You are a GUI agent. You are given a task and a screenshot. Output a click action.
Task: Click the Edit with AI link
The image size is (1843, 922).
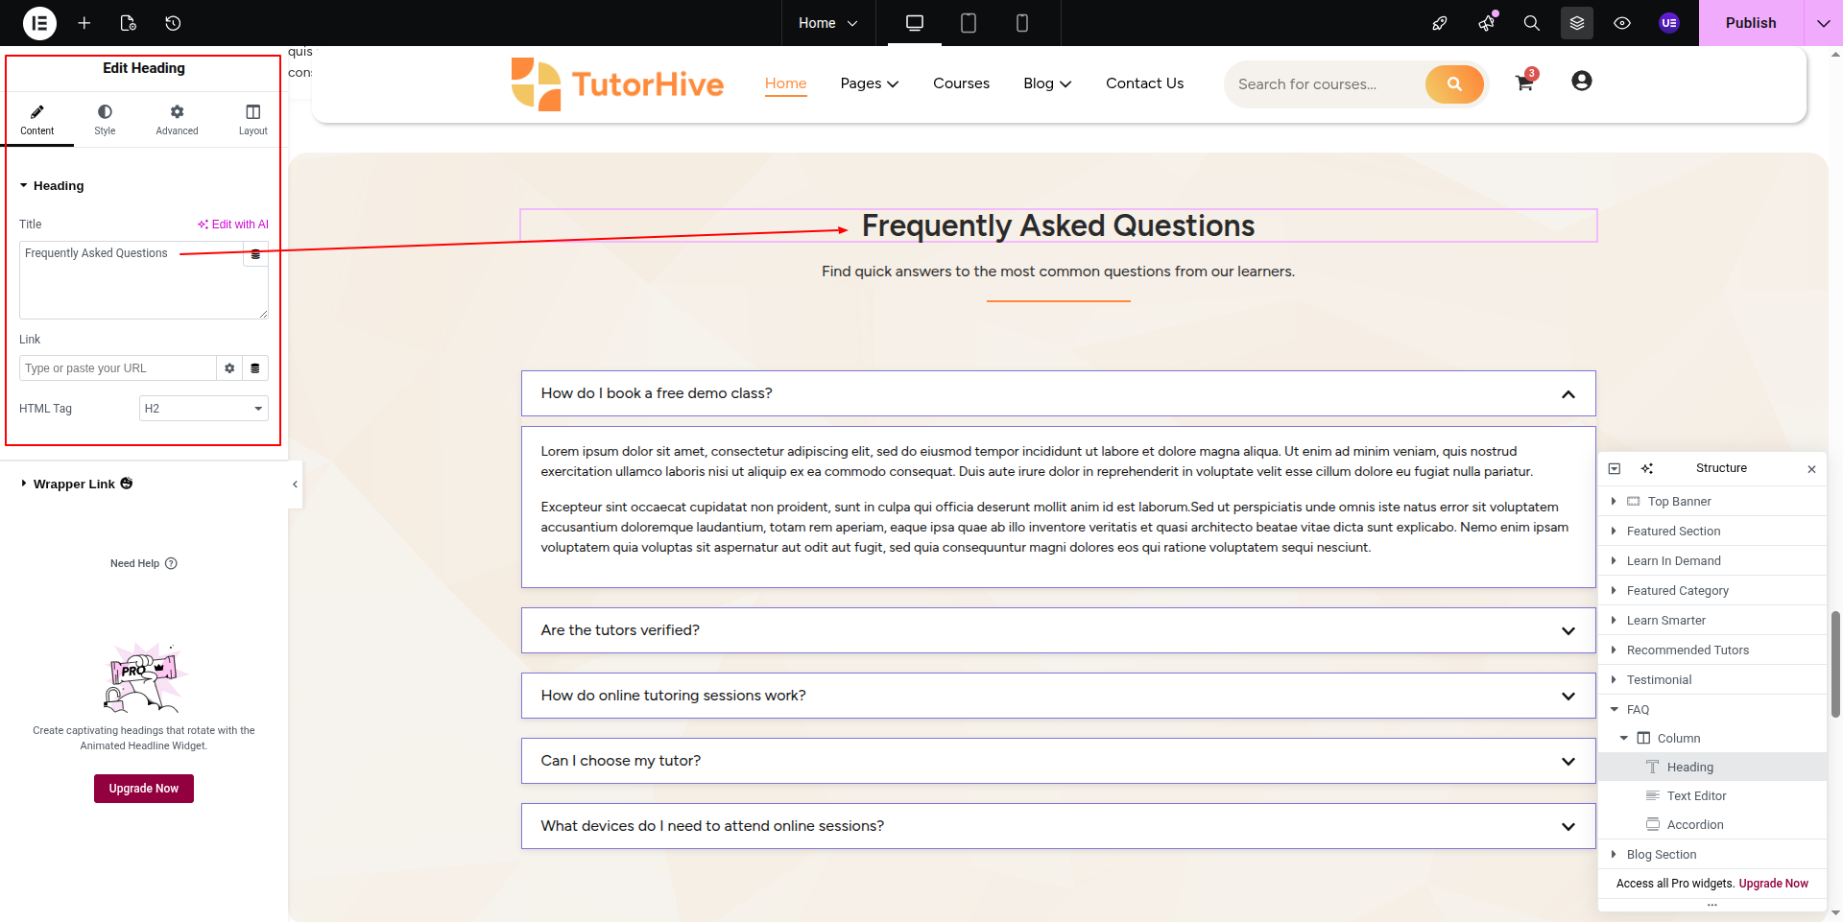pos(233,225)
